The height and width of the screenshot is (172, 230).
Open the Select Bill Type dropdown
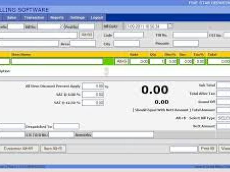point(224,118)
